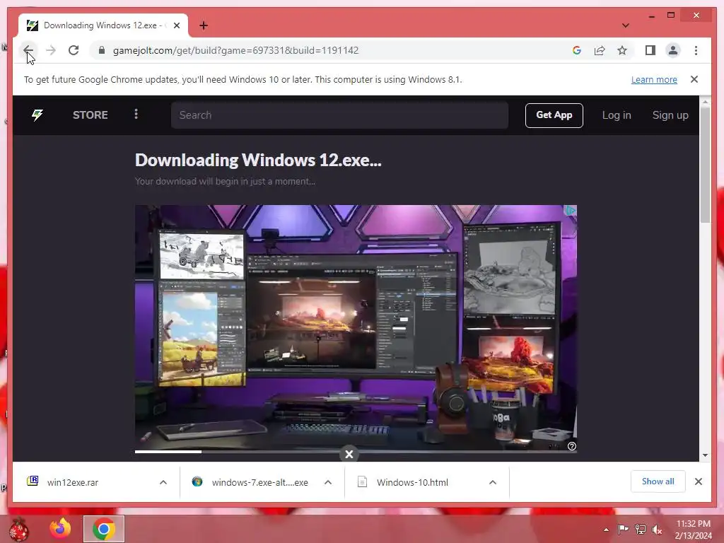Click the Sign up link
Image resolution: width=724 pixels, height=543 pixels.
(x=670, y=115)
